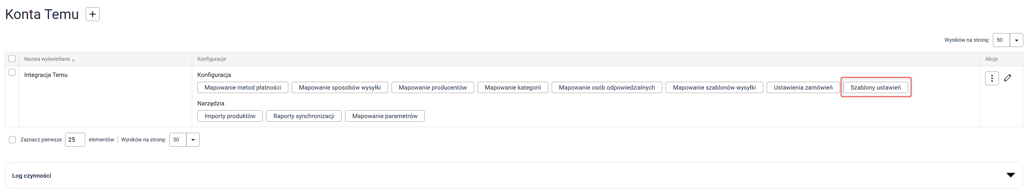Expand the Log czynności panel
Image resolution: width=1029 pixels, height=195 pixels.
(1010, 175)
